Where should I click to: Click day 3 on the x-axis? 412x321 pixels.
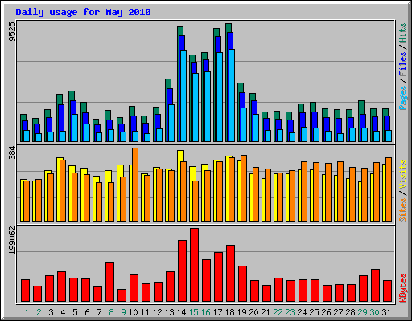51,312
